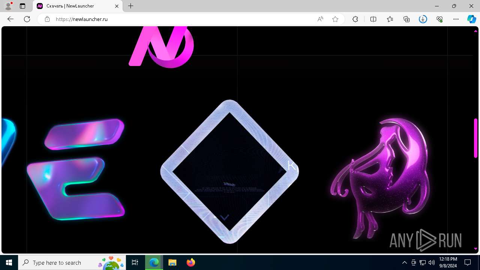
Task: Open the Favorites list
Action: 390,19
